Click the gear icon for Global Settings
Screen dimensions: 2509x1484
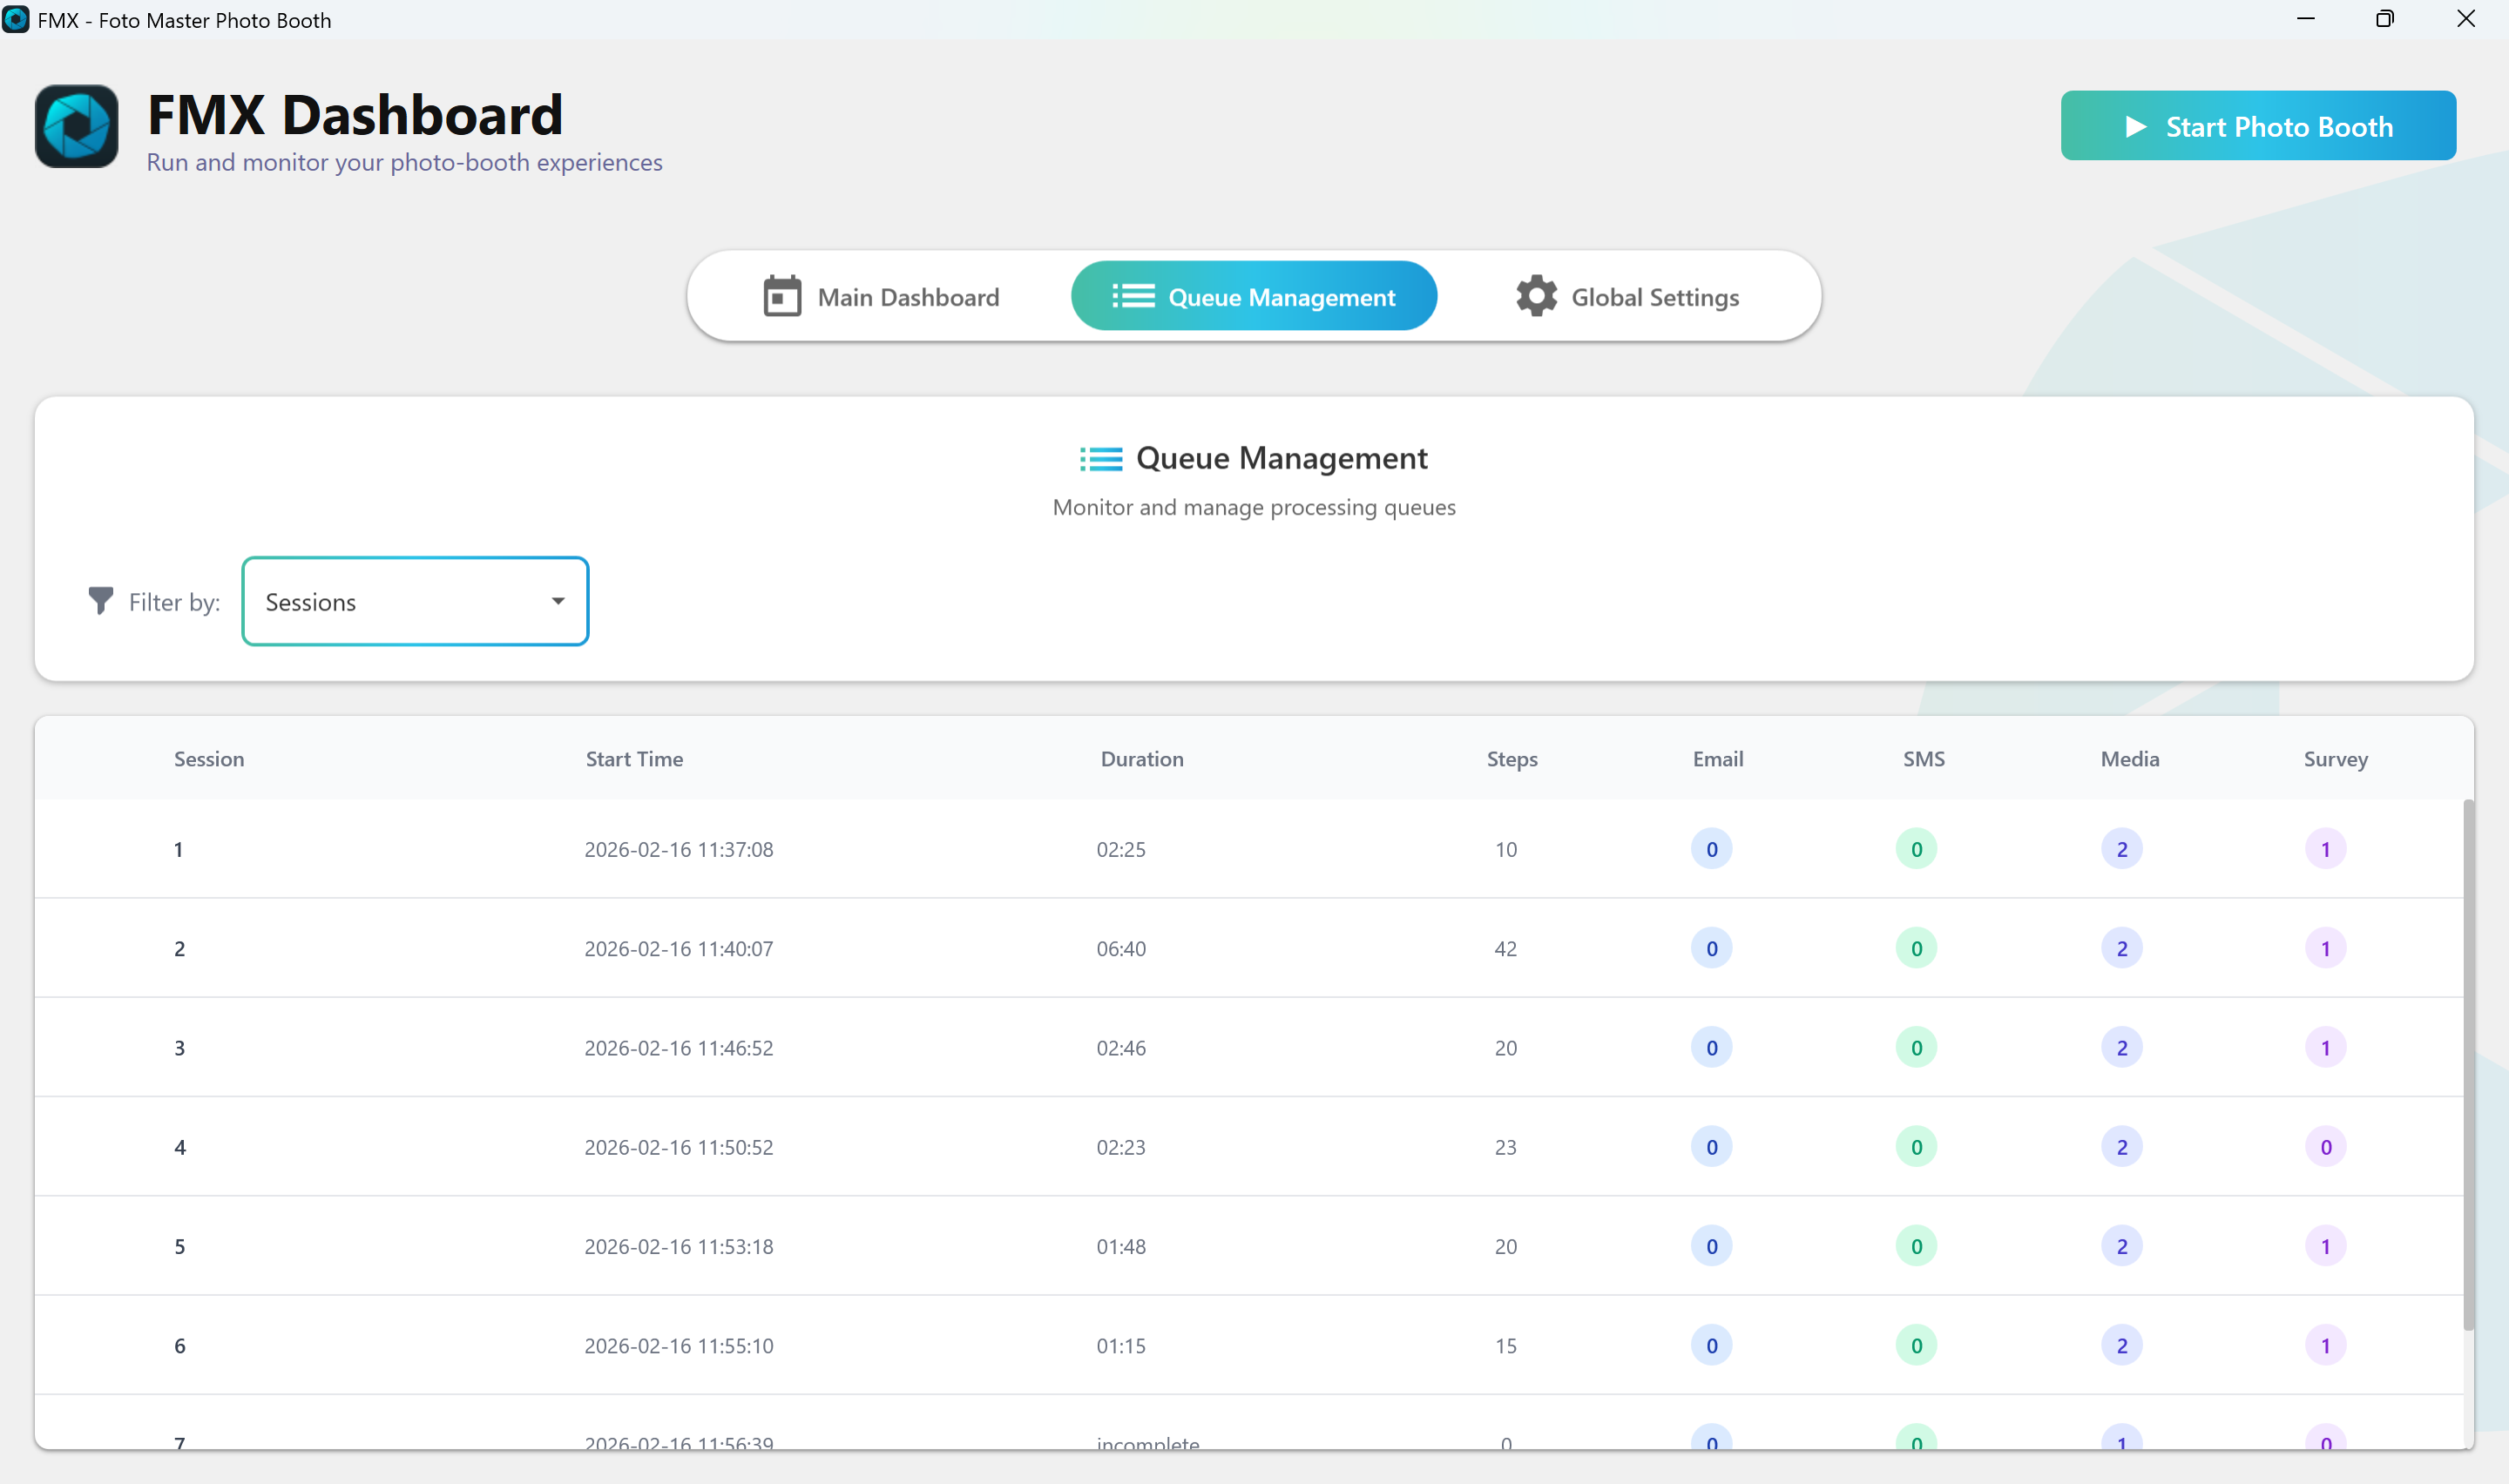coord(1536,296)
